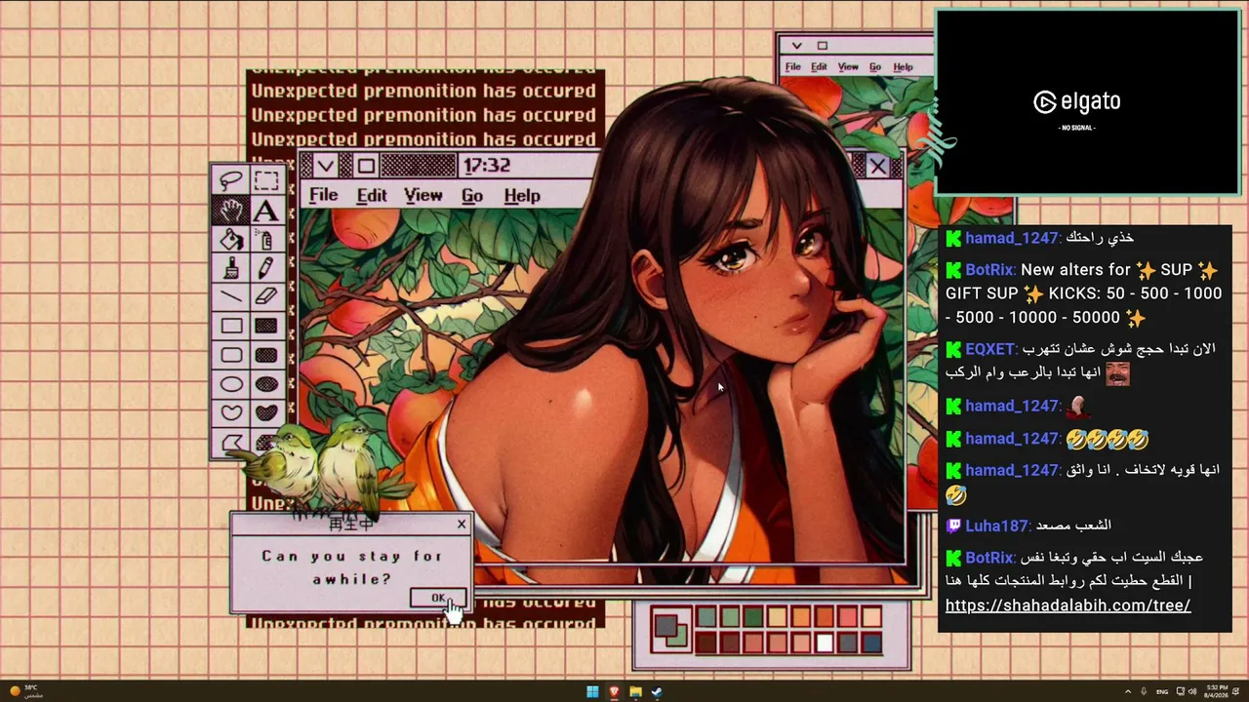This screenshot has height=702, width=1249.
Task: Click the username Luha187 in chat
Action: tap(997, 526)
